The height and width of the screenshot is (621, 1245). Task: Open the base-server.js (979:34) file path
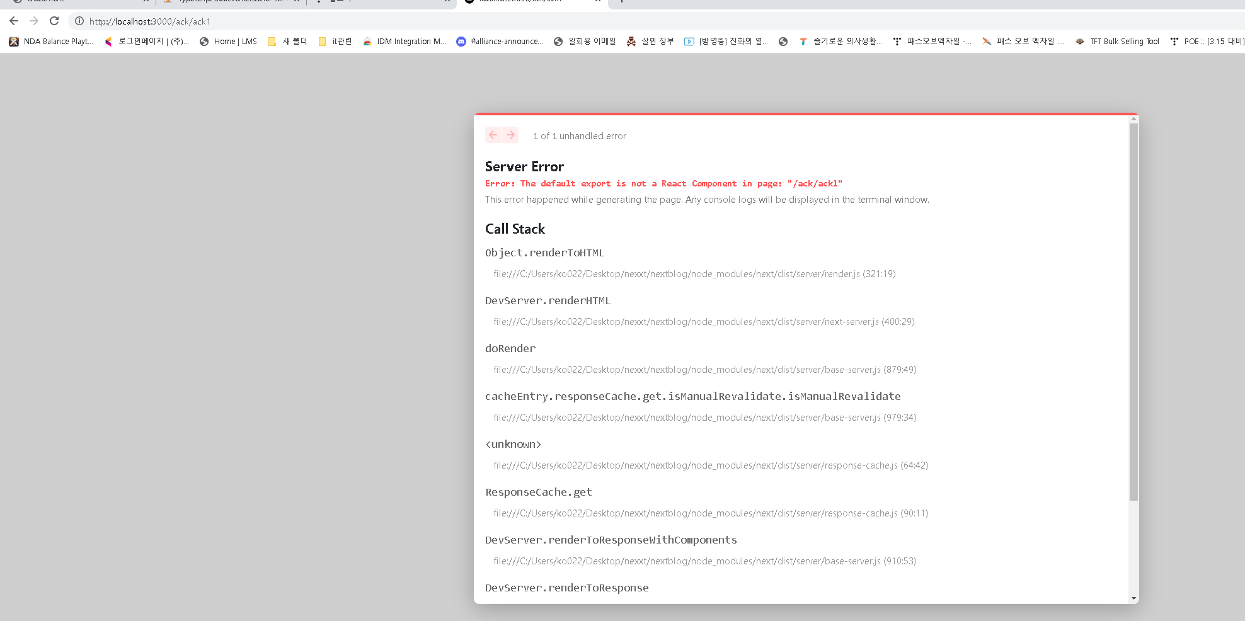pyautogui.click(x=705, y=418)
